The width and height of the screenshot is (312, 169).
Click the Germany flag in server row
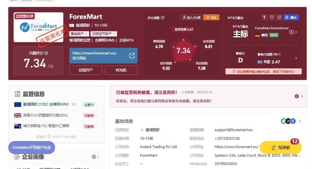[x=257, y=35]
